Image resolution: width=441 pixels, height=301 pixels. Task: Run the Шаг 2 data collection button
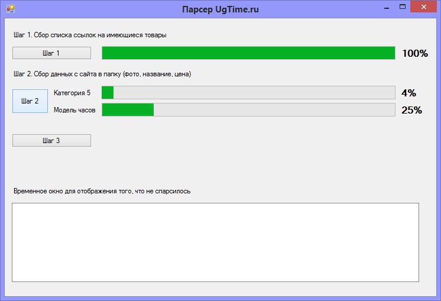click(30, 101)
